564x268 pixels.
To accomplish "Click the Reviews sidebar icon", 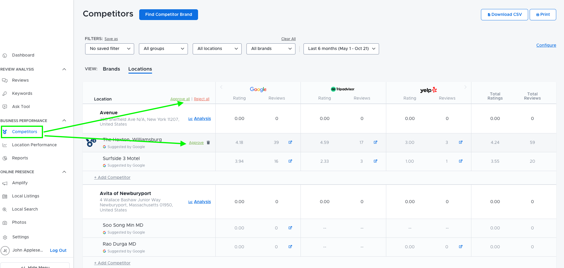I will (x=5, y=80).
